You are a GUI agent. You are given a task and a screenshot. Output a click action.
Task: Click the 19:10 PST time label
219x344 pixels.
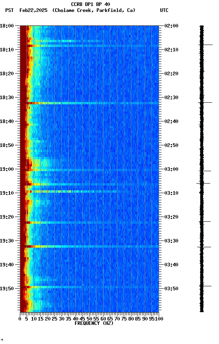click(7, 193)
